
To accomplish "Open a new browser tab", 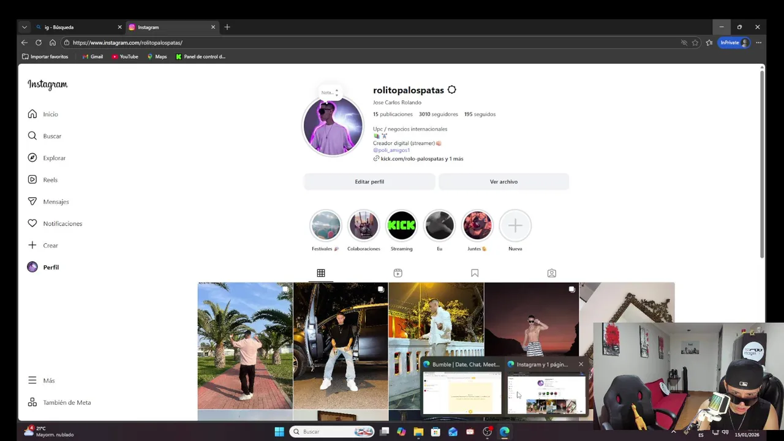I will pyautogui.click(x=227, y=27).
